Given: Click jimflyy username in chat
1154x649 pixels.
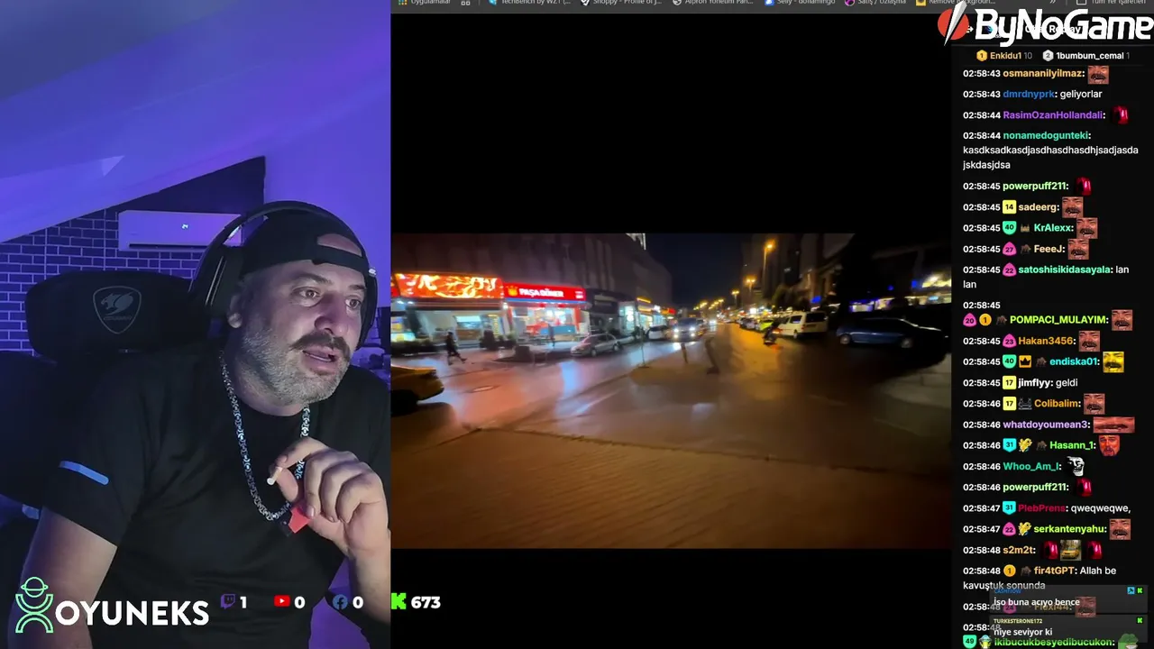Looking at the screenshot, I should point(1034,383).
